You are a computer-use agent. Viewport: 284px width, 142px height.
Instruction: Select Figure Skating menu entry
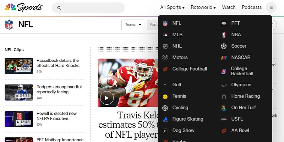[188, 119]
